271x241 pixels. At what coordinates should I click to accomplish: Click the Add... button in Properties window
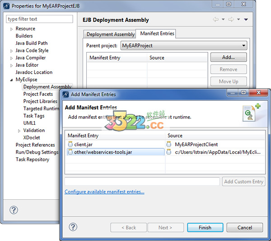coord(229,57)
